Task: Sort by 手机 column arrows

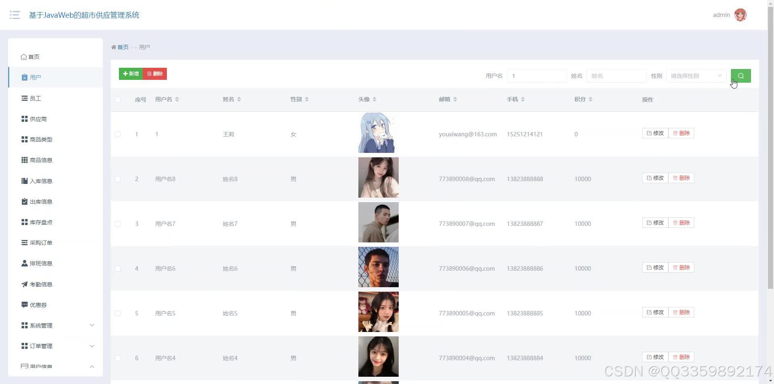Action: pyautogui.click(x=523, y=99)
